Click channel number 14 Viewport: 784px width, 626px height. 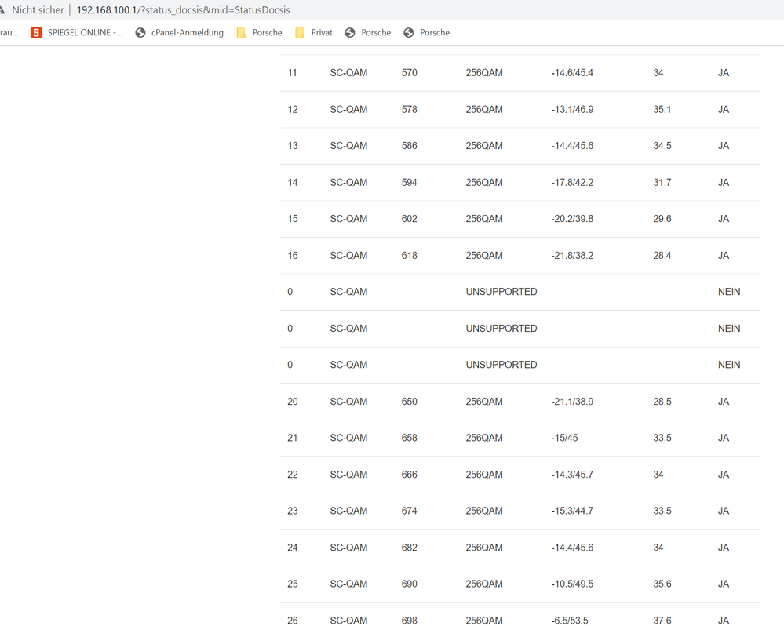tap(293, 182)
